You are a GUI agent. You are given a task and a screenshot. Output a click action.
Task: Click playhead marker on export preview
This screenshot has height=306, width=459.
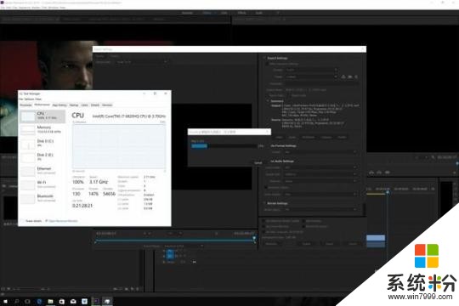254,238
